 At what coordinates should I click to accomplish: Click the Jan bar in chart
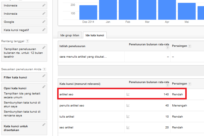click(108, 10)
